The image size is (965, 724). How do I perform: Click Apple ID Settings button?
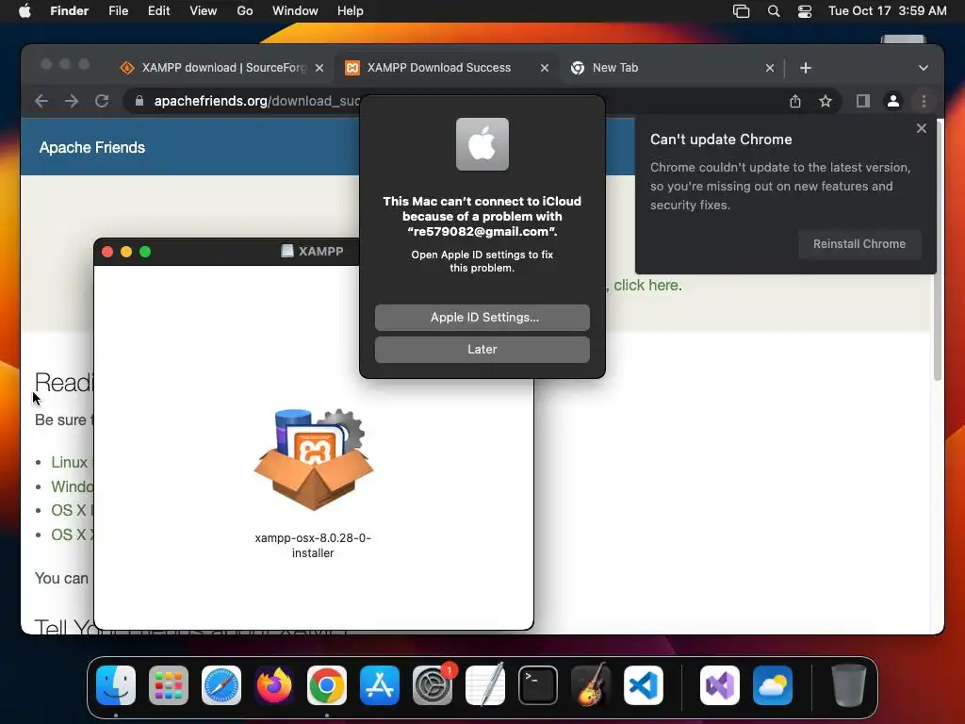[482, 318]
